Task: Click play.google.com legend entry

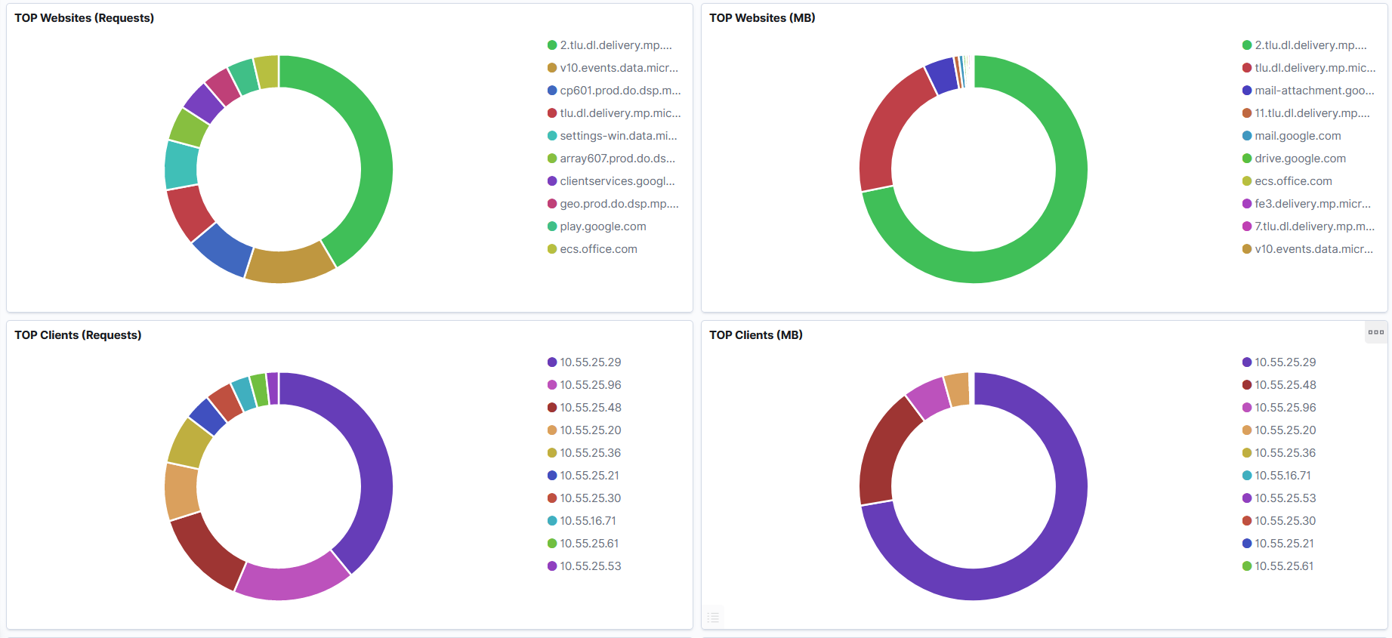Action: 597,227
